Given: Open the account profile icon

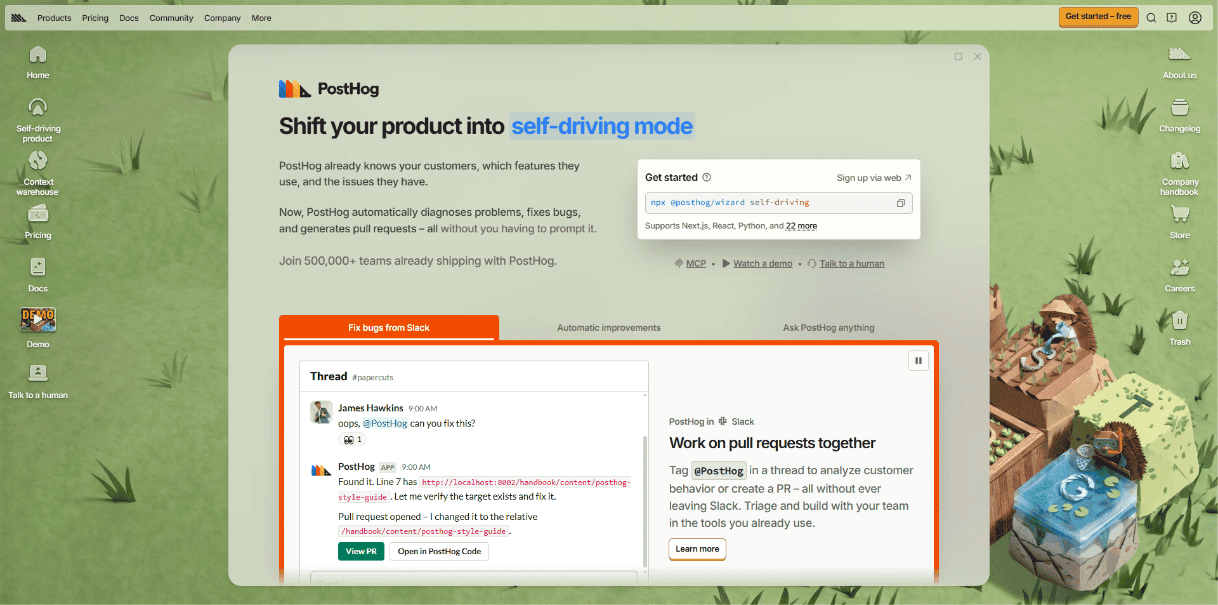Looking at the screenshot, I should tap(1195, 18).
